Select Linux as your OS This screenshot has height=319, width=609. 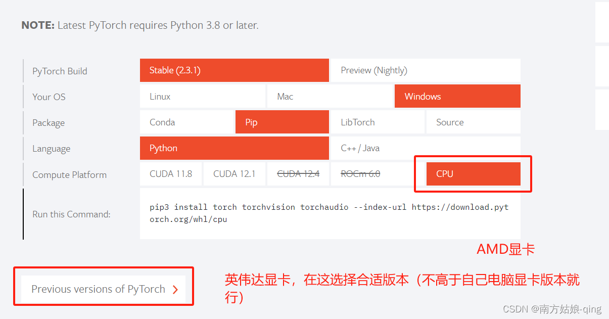pos(203,96)
